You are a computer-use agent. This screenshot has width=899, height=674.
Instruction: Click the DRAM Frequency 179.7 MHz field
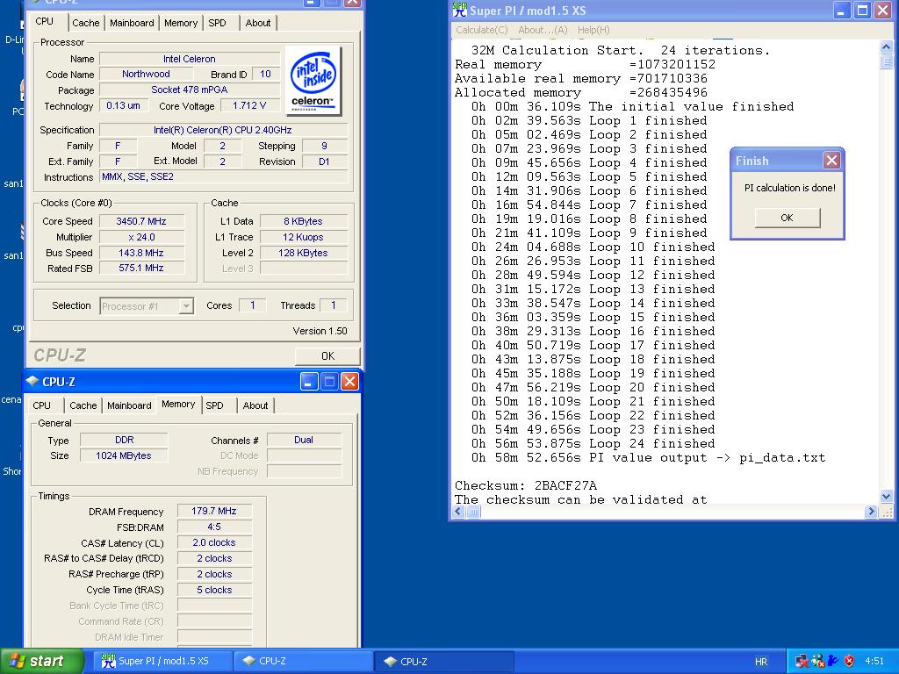214,511
